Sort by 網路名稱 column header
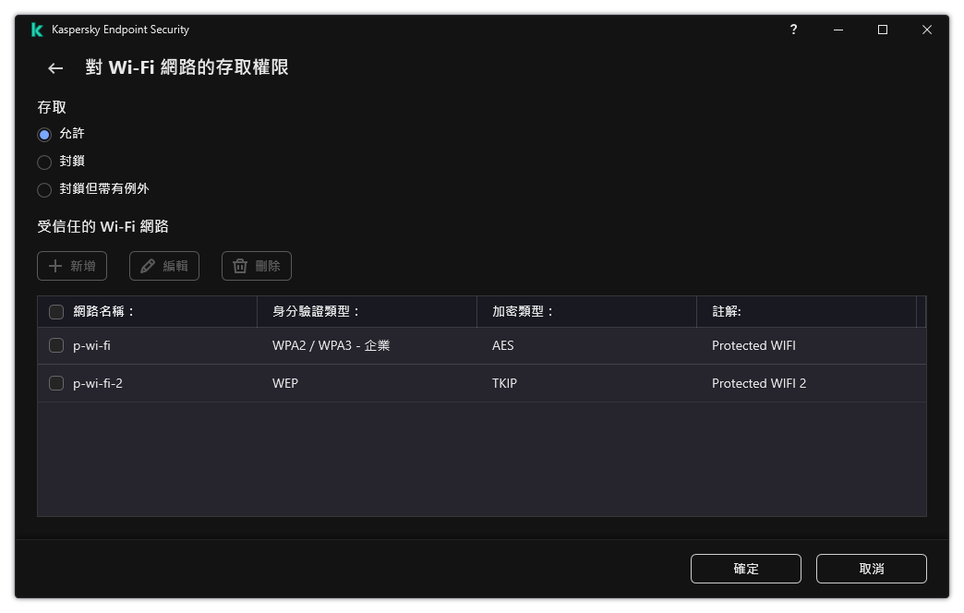 click(x=104, y=312)
